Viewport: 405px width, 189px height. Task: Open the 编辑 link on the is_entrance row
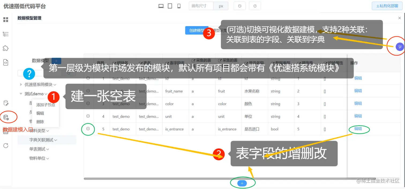point(358,129)
